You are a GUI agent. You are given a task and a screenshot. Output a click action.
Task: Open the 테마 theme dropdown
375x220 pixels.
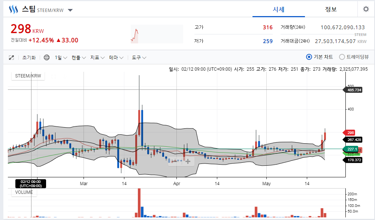click(x=116, y=58)
